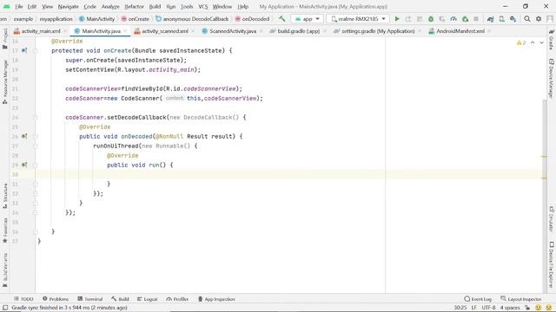Screen dimensions: 556x312
Task: Collapse the onCreate method fold marker
Action: click(x=35, y=50)
